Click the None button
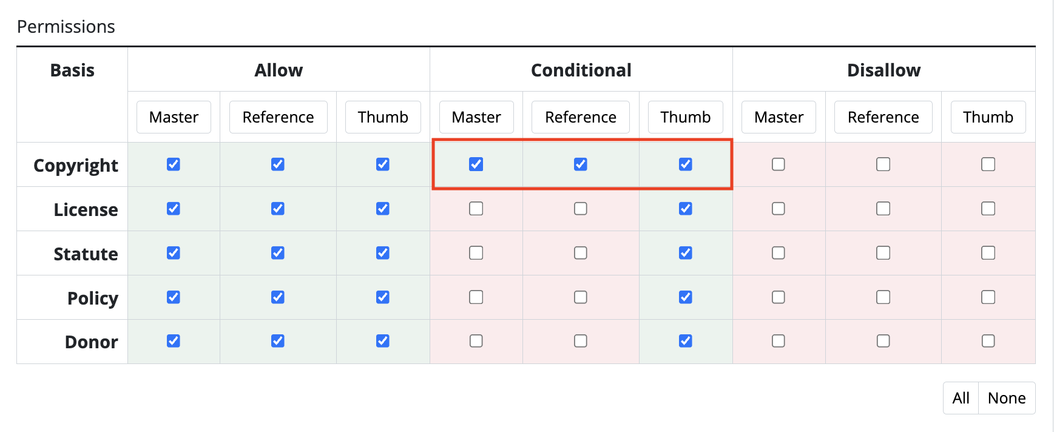Viewport: 1054px width, 432px height. click(x=1007, y=398)
